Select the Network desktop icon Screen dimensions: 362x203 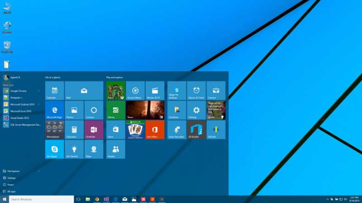coord(7,28)
